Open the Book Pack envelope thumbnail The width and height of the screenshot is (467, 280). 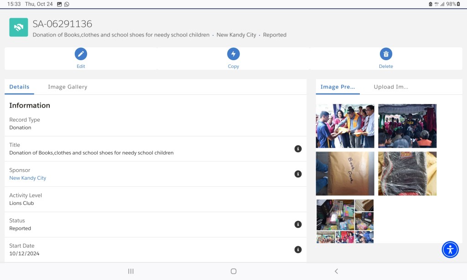(x=345, y=173)
